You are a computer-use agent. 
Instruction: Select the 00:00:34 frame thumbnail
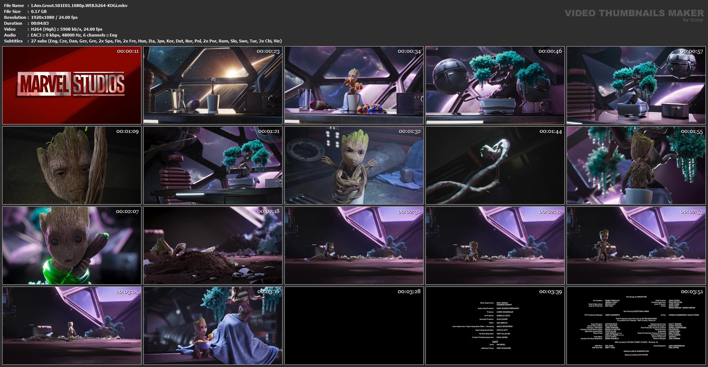click(354, 85)
